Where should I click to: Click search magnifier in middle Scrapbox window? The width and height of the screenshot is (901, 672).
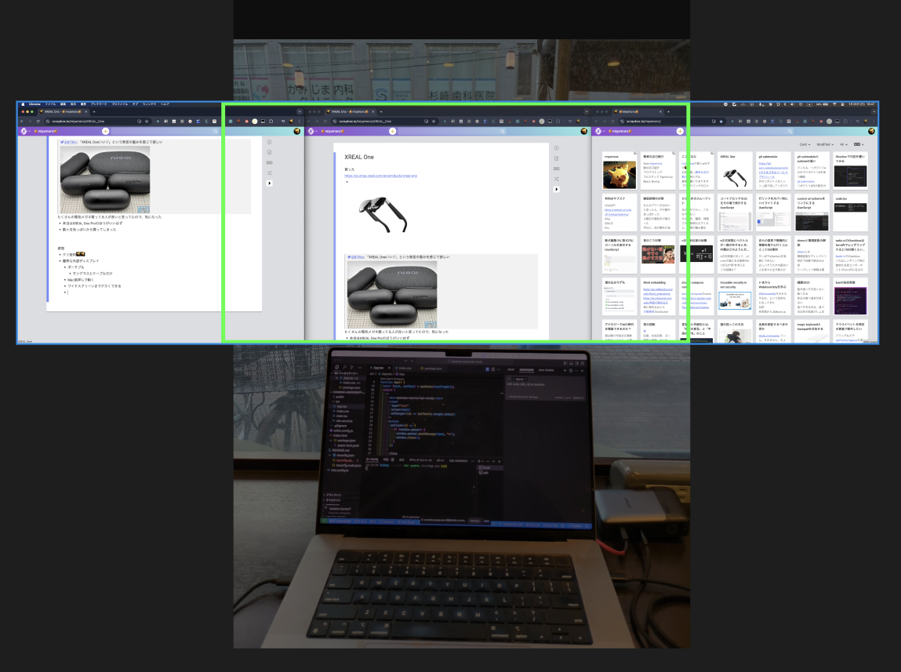pyautogui.click(x=502, y=131)
